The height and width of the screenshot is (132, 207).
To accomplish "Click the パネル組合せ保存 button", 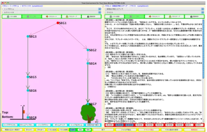I will pyautogui.click(x=171, y=130).
